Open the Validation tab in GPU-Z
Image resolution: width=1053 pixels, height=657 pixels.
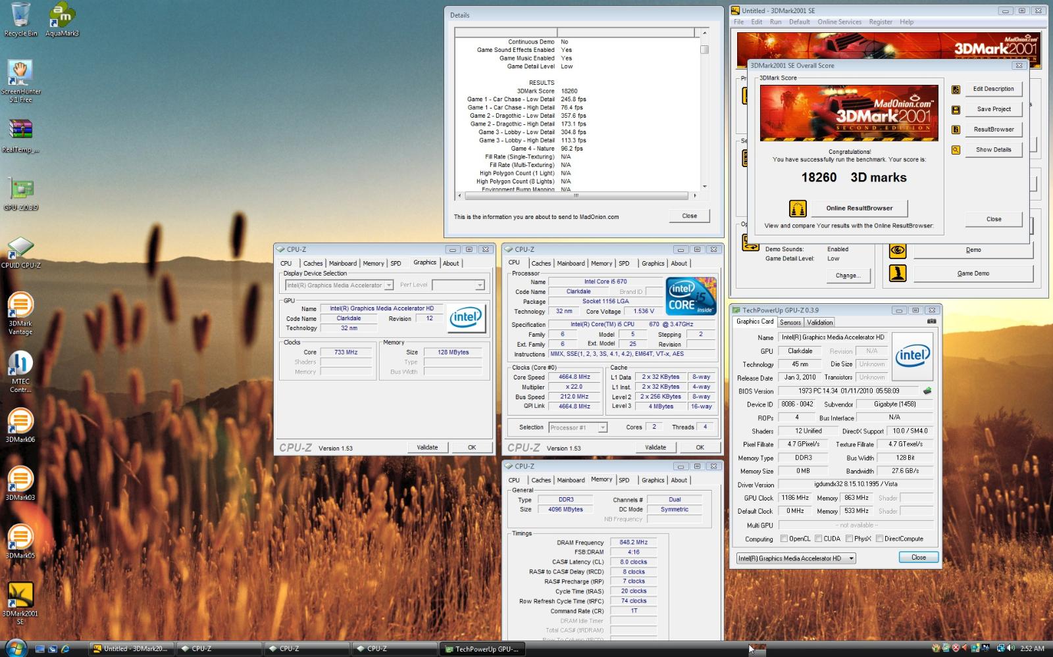(820, 322)
